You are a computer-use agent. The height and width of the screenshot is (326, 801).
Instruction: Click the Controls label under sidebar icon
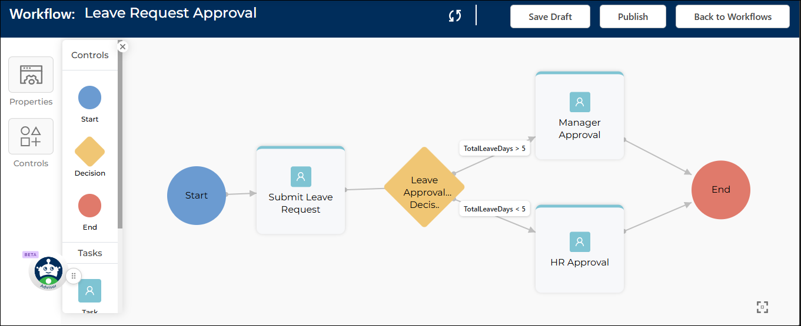31,163
